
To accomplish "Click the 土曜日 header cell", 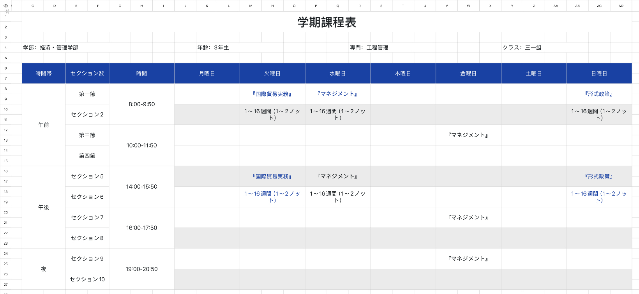I will 534,73.
